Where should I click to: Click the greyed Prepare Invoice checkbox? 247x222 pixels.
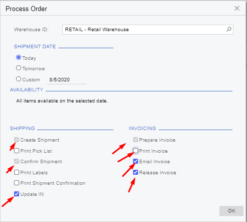pyautogui.click(x=136, y=140)
